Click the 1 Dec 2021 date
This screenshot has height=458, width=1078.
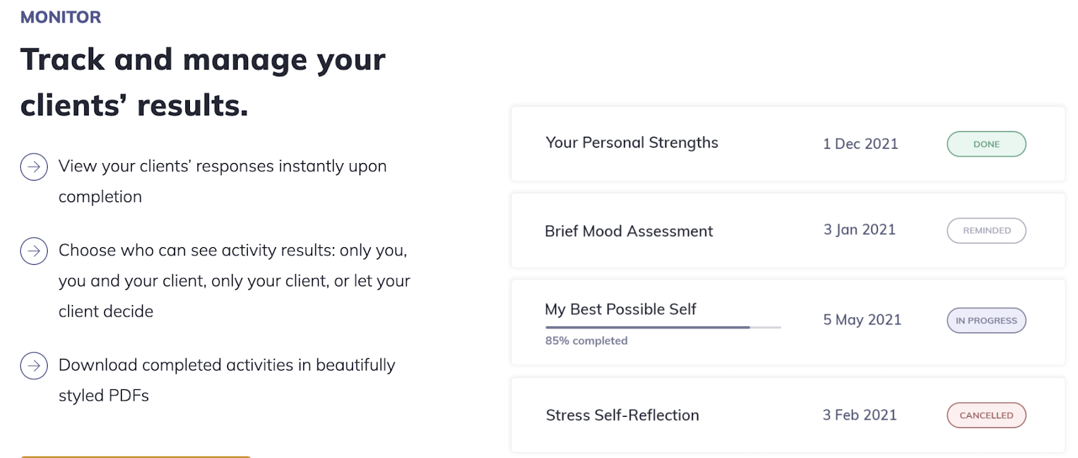(x=860, y=144)
